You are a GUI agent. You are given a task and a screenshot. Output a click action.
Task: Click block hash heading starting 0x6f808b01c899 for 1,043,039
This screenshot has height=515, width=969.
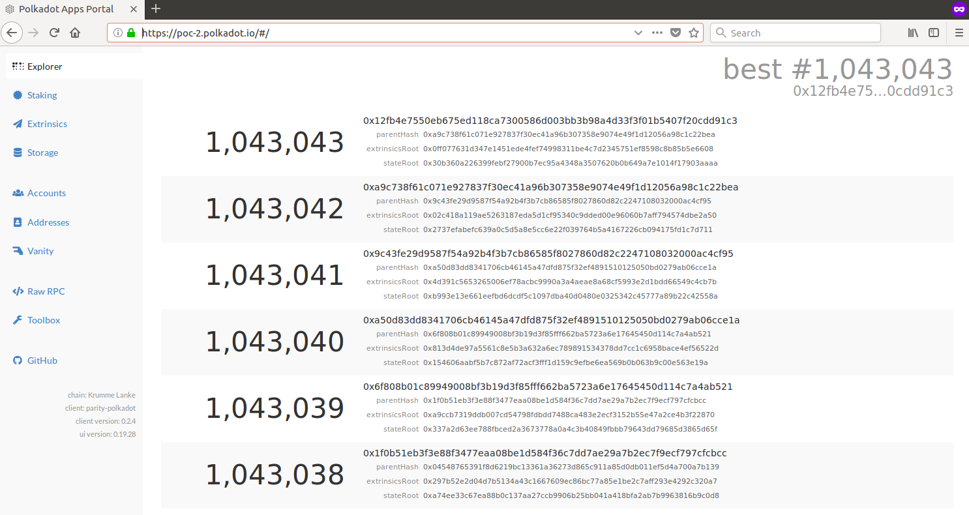pyautogui.click(x=548, y=387)
